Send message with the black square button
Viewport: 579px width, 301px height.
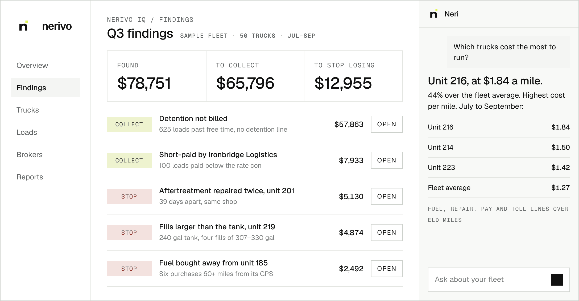click(x=557, y=280)
